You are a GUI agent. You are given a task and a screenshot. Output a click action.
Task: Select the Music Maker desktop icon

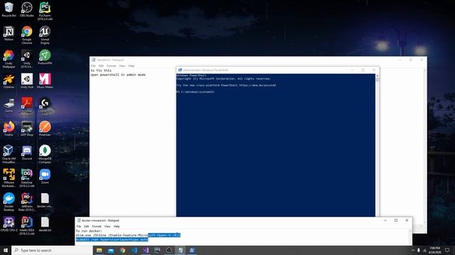45,81
